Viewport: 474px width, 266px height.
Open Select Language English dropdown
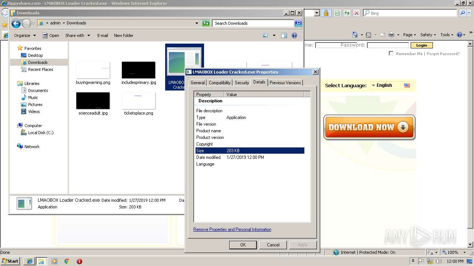click(391, 85)
